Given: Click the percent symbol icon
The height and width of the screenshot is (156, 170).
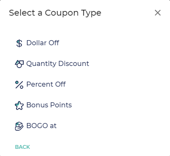Looking at the screenshot, I should pos(19,85).
